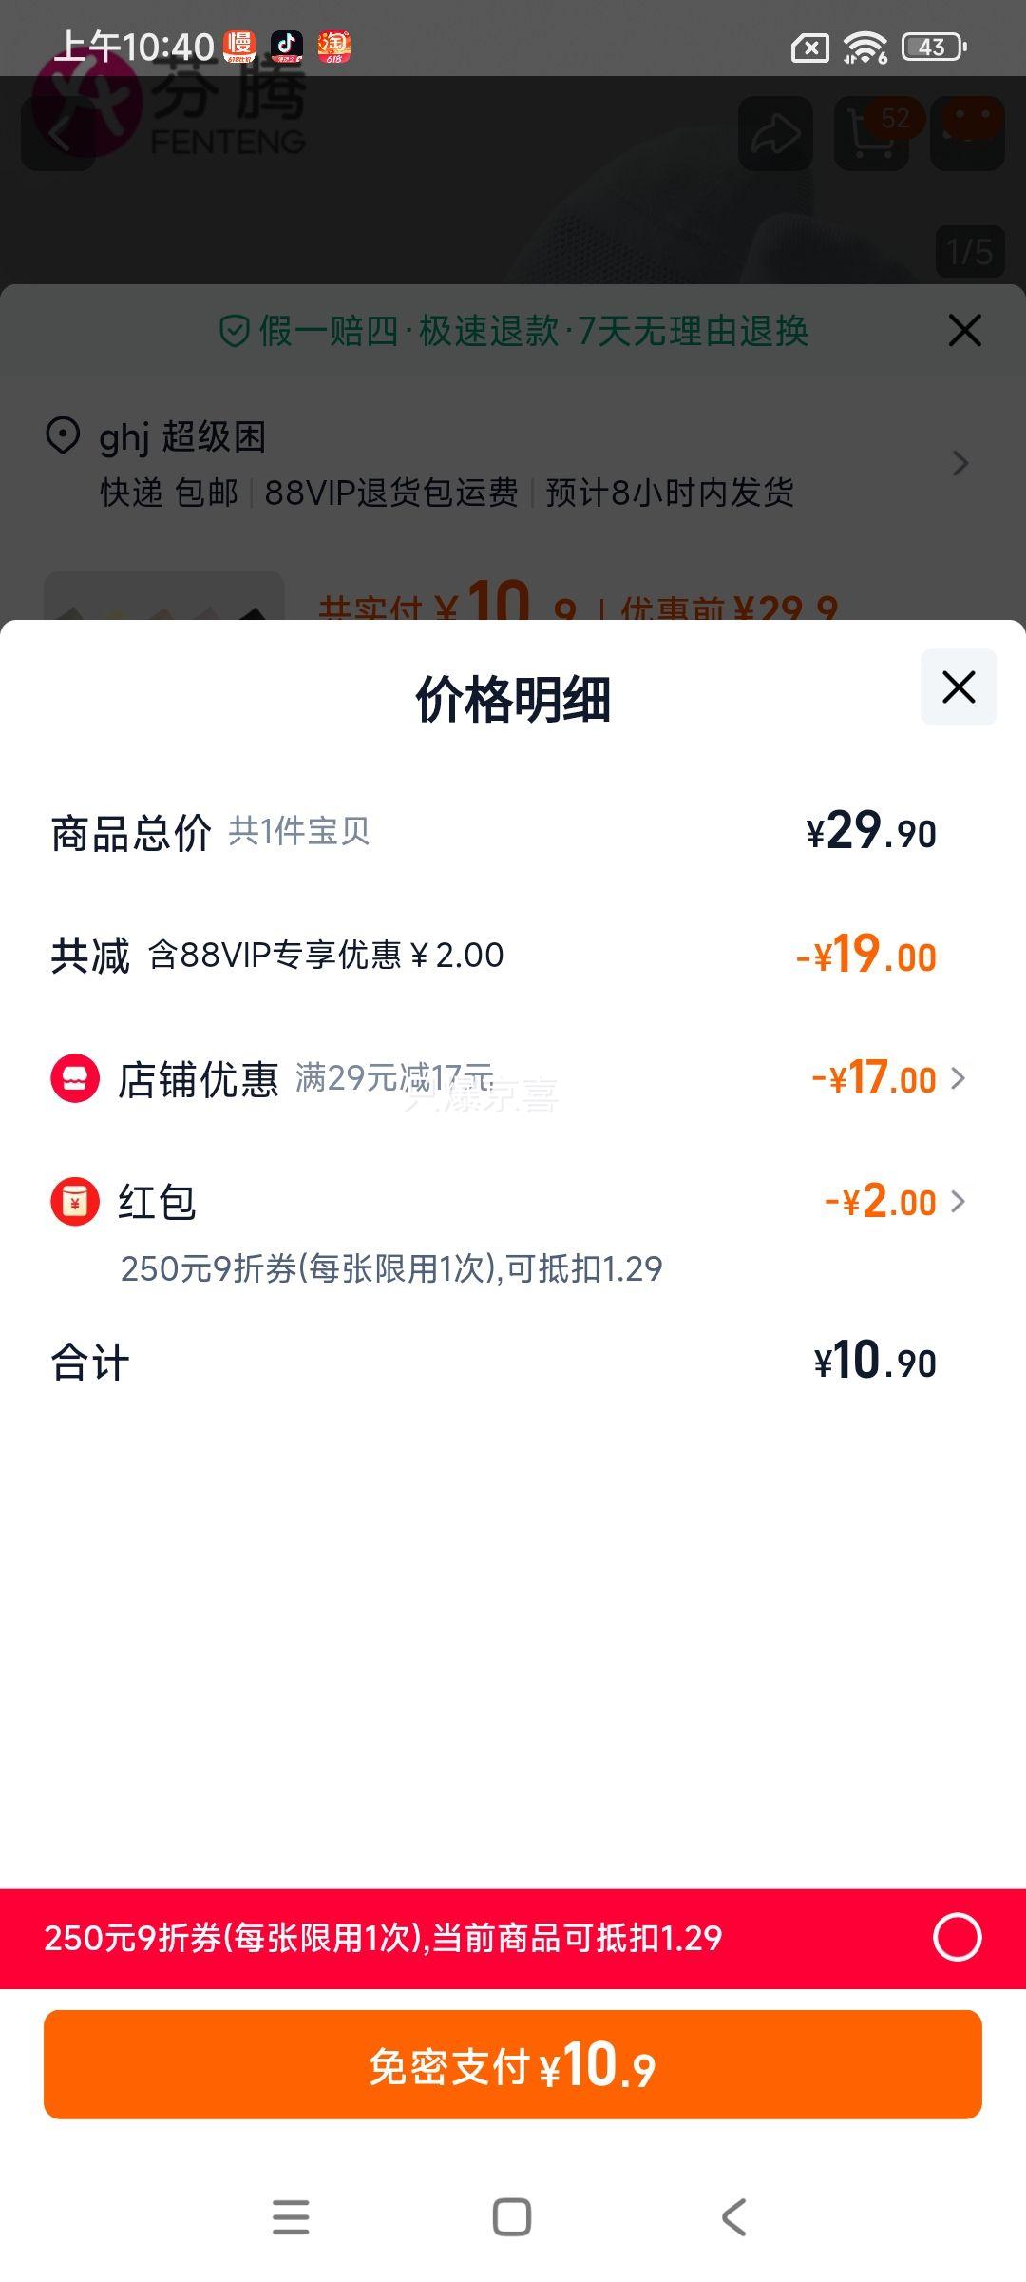
Task: Tap Android system back arrow
Action: point(733,2216)
